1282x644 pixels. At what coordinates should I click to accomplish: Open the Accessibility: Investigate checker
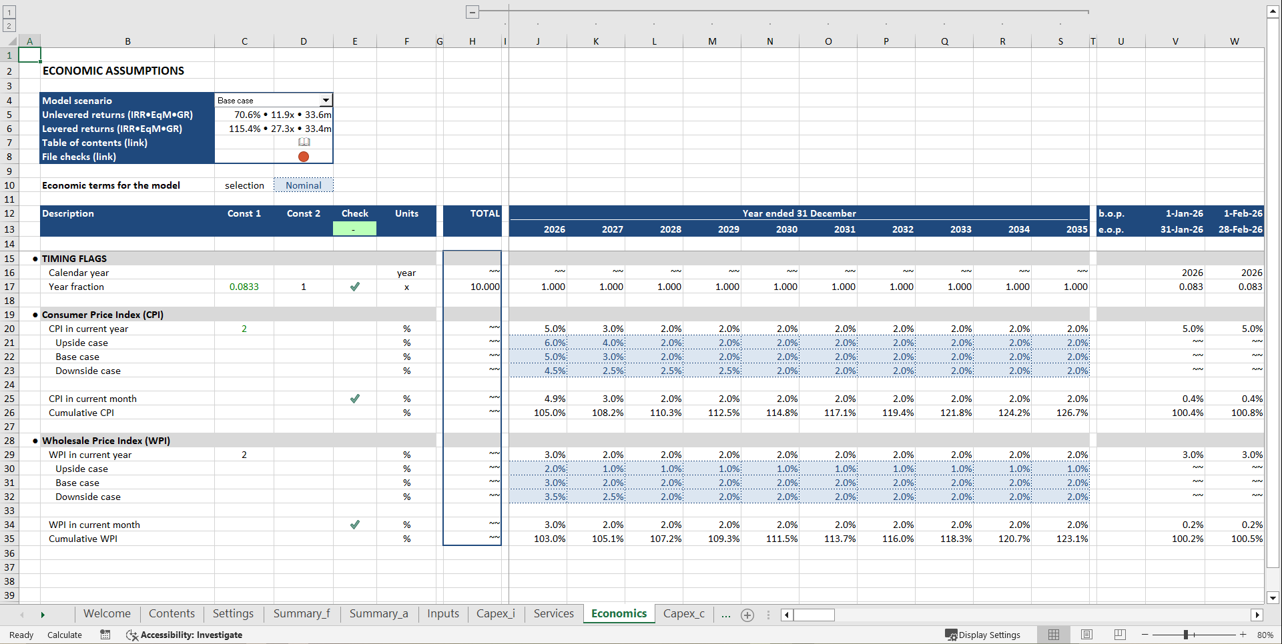pyautogui.click(x=185, y=635)
